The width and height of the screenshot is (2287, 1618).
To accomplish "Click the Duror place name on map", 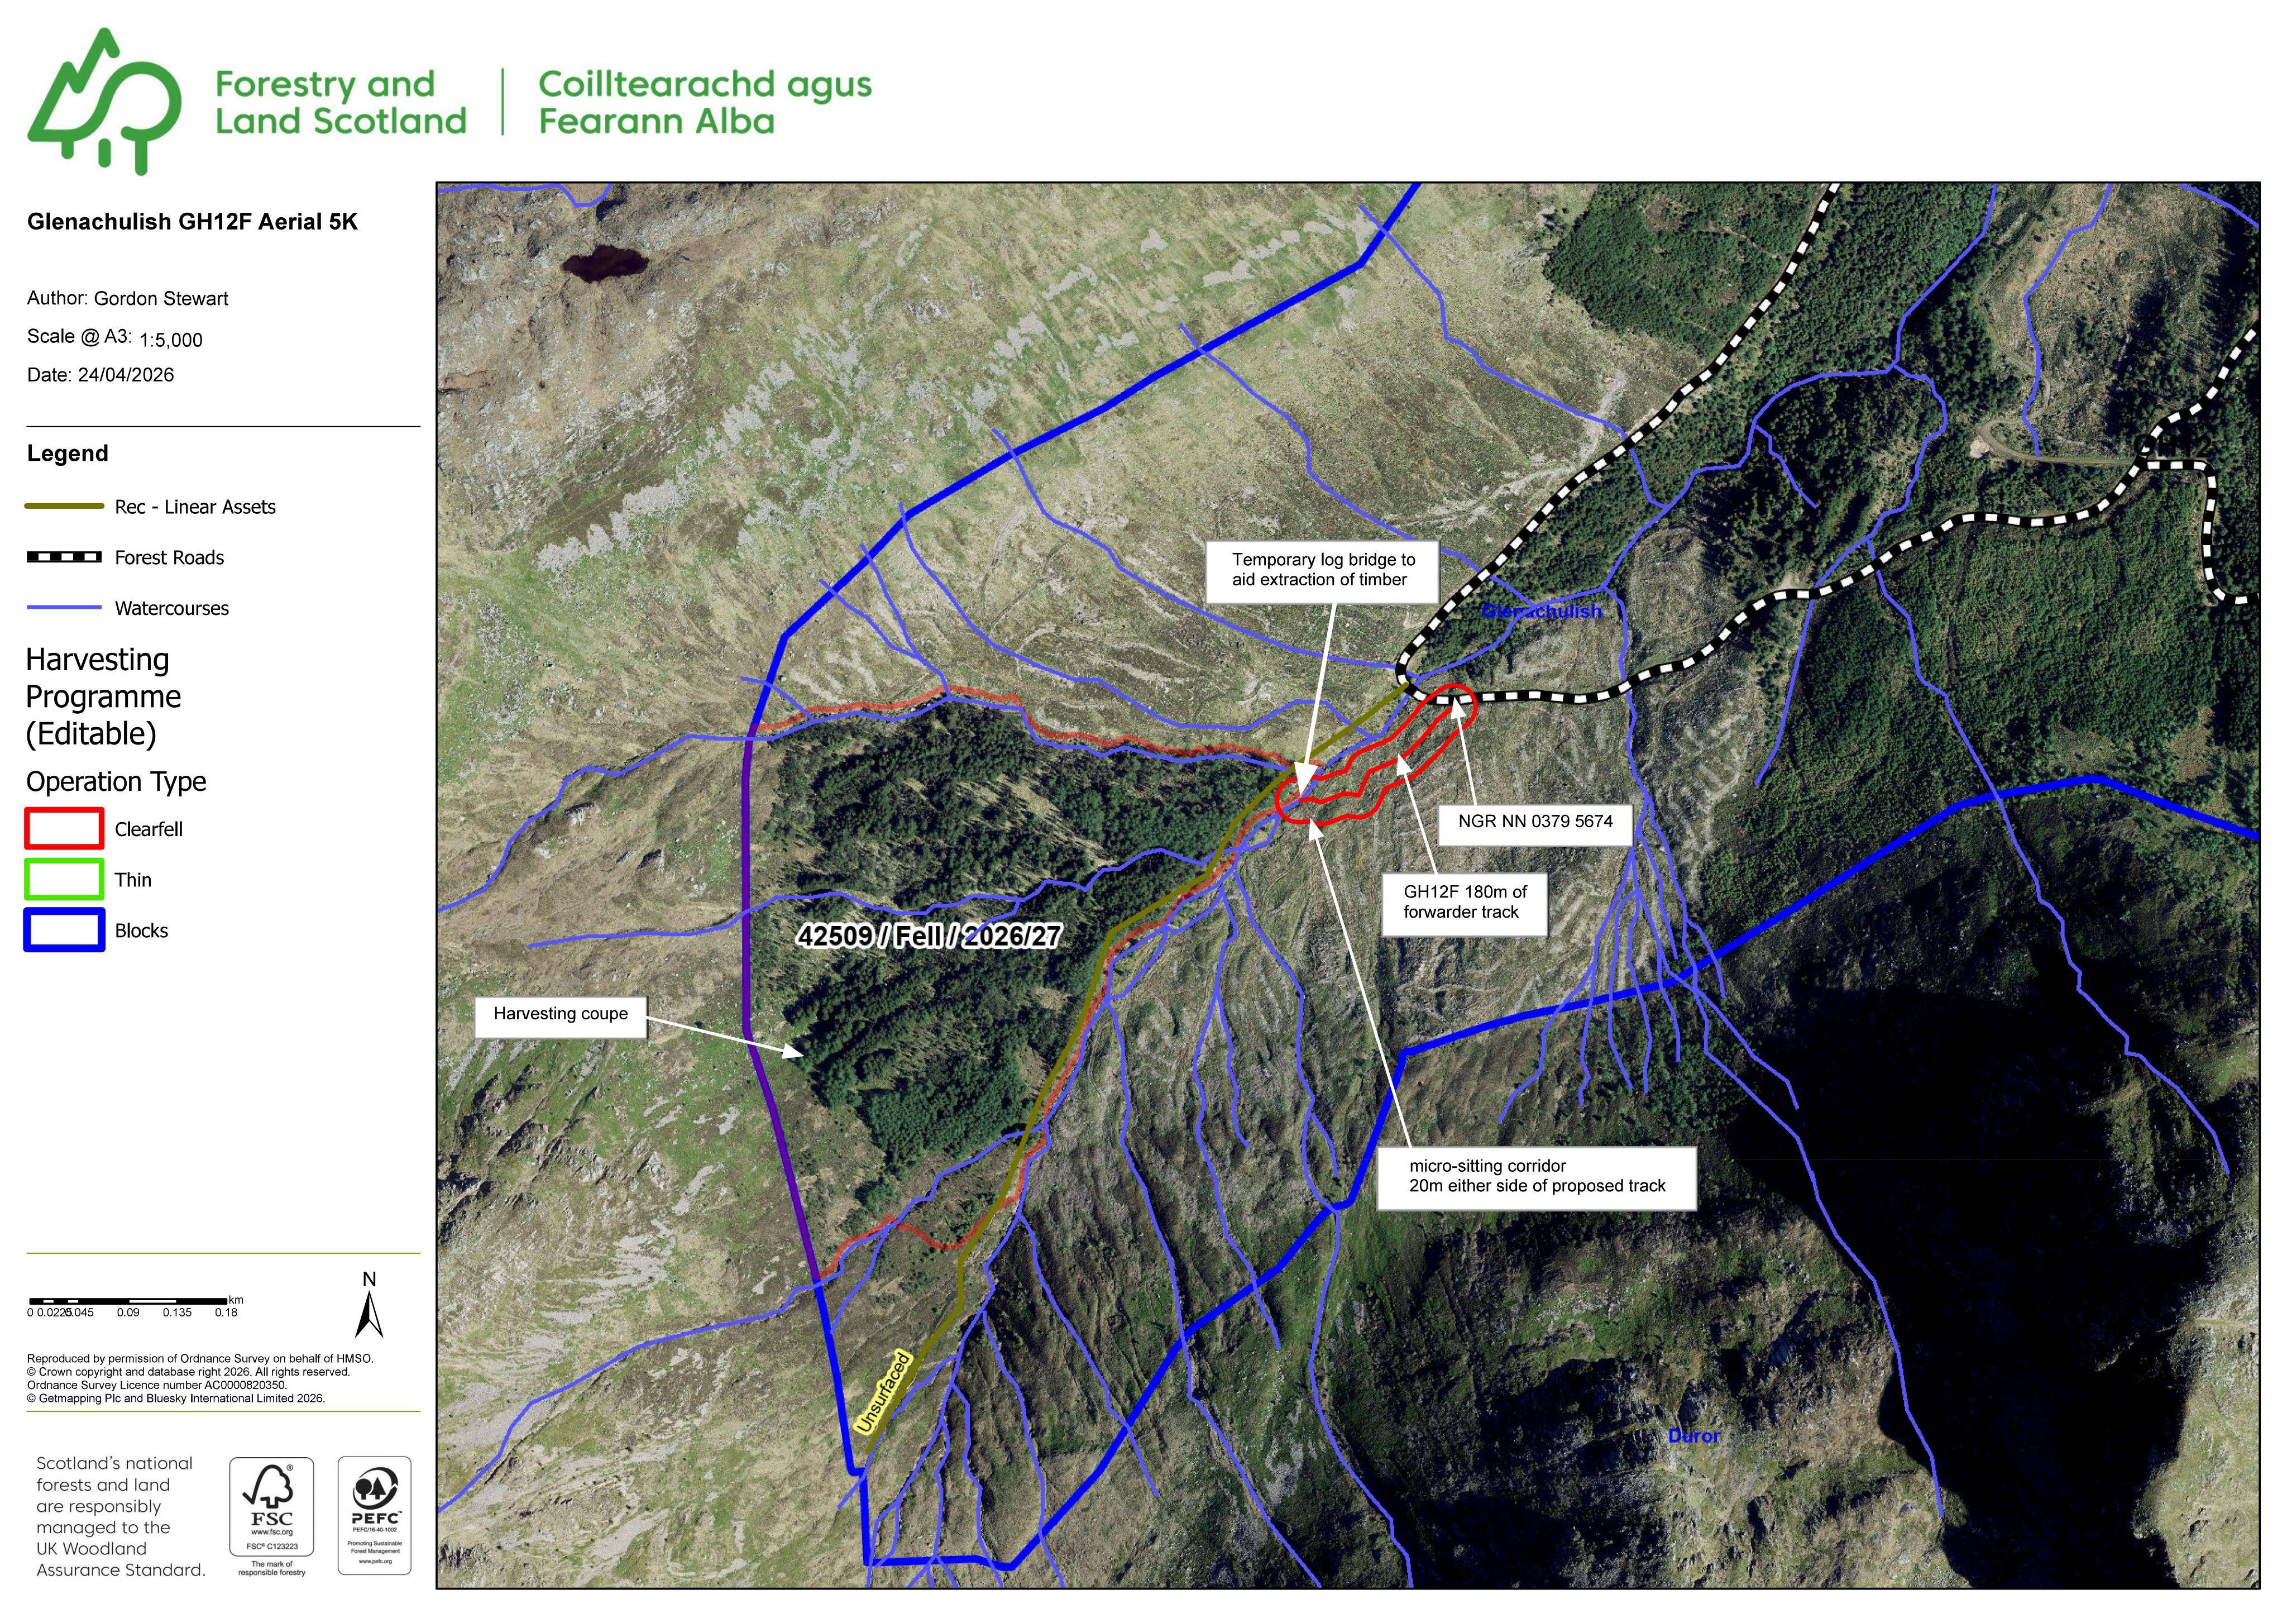I will pos(1693,1436).
